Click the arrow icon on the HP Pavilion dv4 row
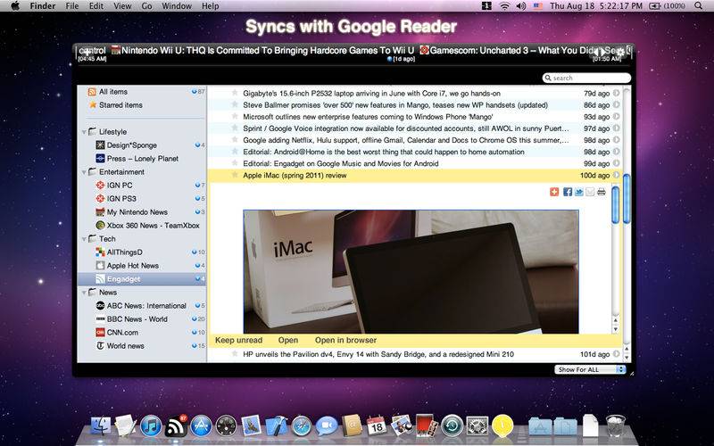 tap(616, 354)
